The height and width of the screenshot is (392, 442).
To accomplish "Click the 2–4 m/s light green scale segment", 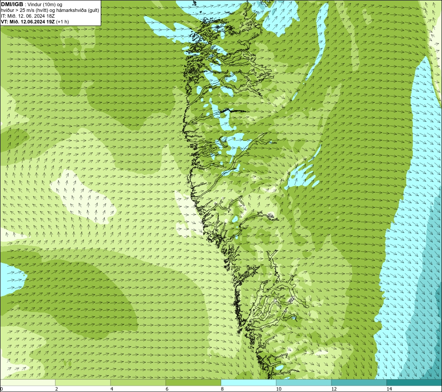I will (x=83, y=383).
